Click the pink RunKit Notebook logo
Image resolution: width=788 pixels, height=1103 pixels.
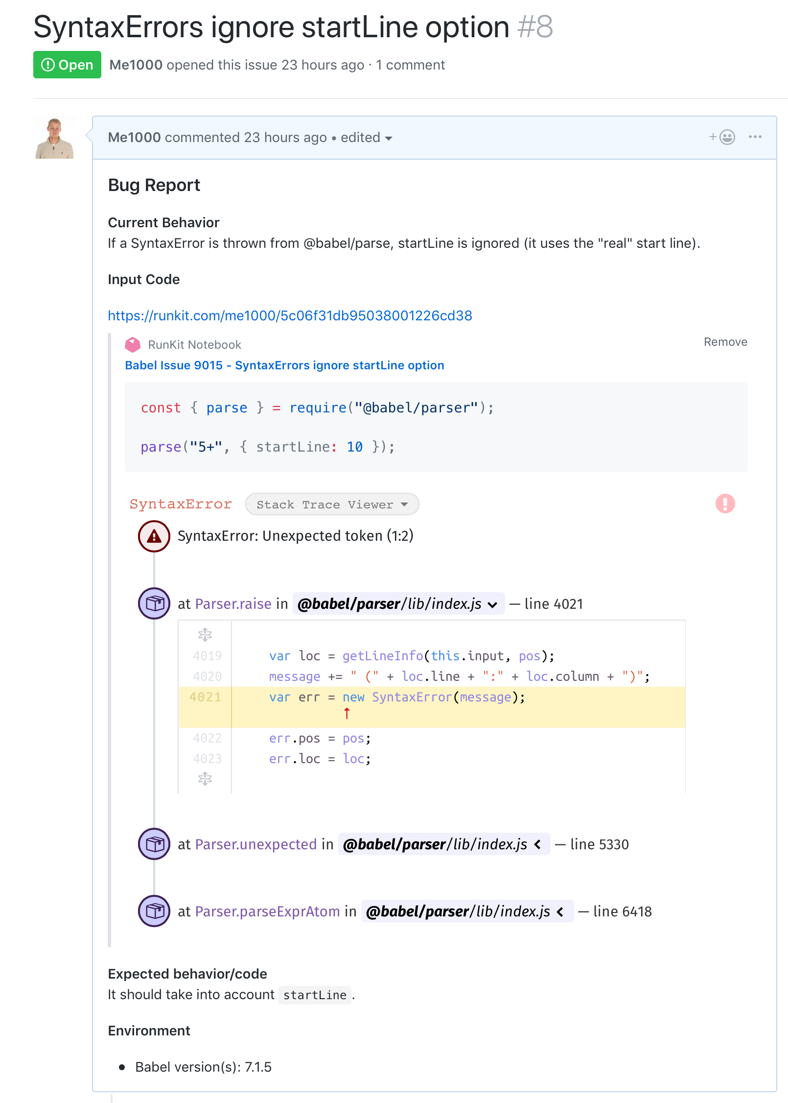[x=133, y=345]
